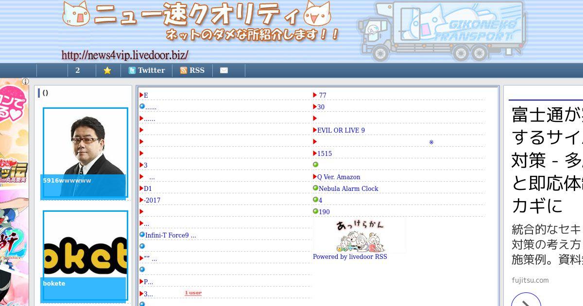Open the '77' article link
583x306 pixels.
tap(323, 95)
